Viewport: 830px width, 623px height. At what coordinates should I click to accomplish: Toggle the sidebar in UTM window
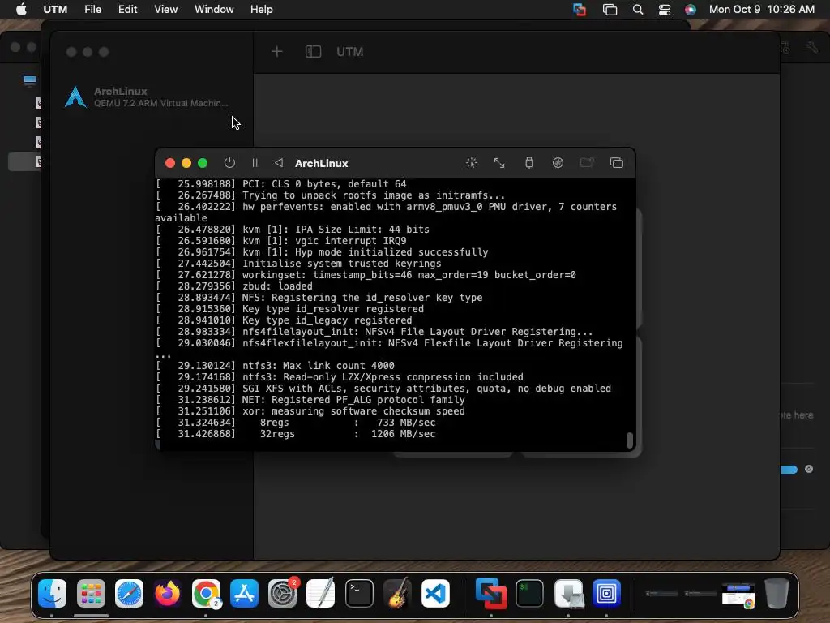(313, 51)
